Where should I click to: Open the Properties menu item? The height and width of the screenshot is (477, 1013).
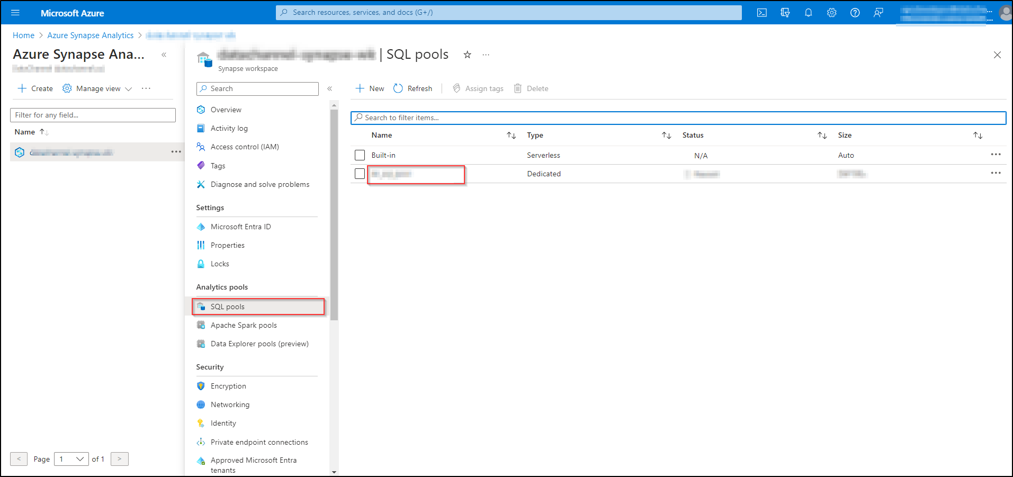(x=228, y=245)
